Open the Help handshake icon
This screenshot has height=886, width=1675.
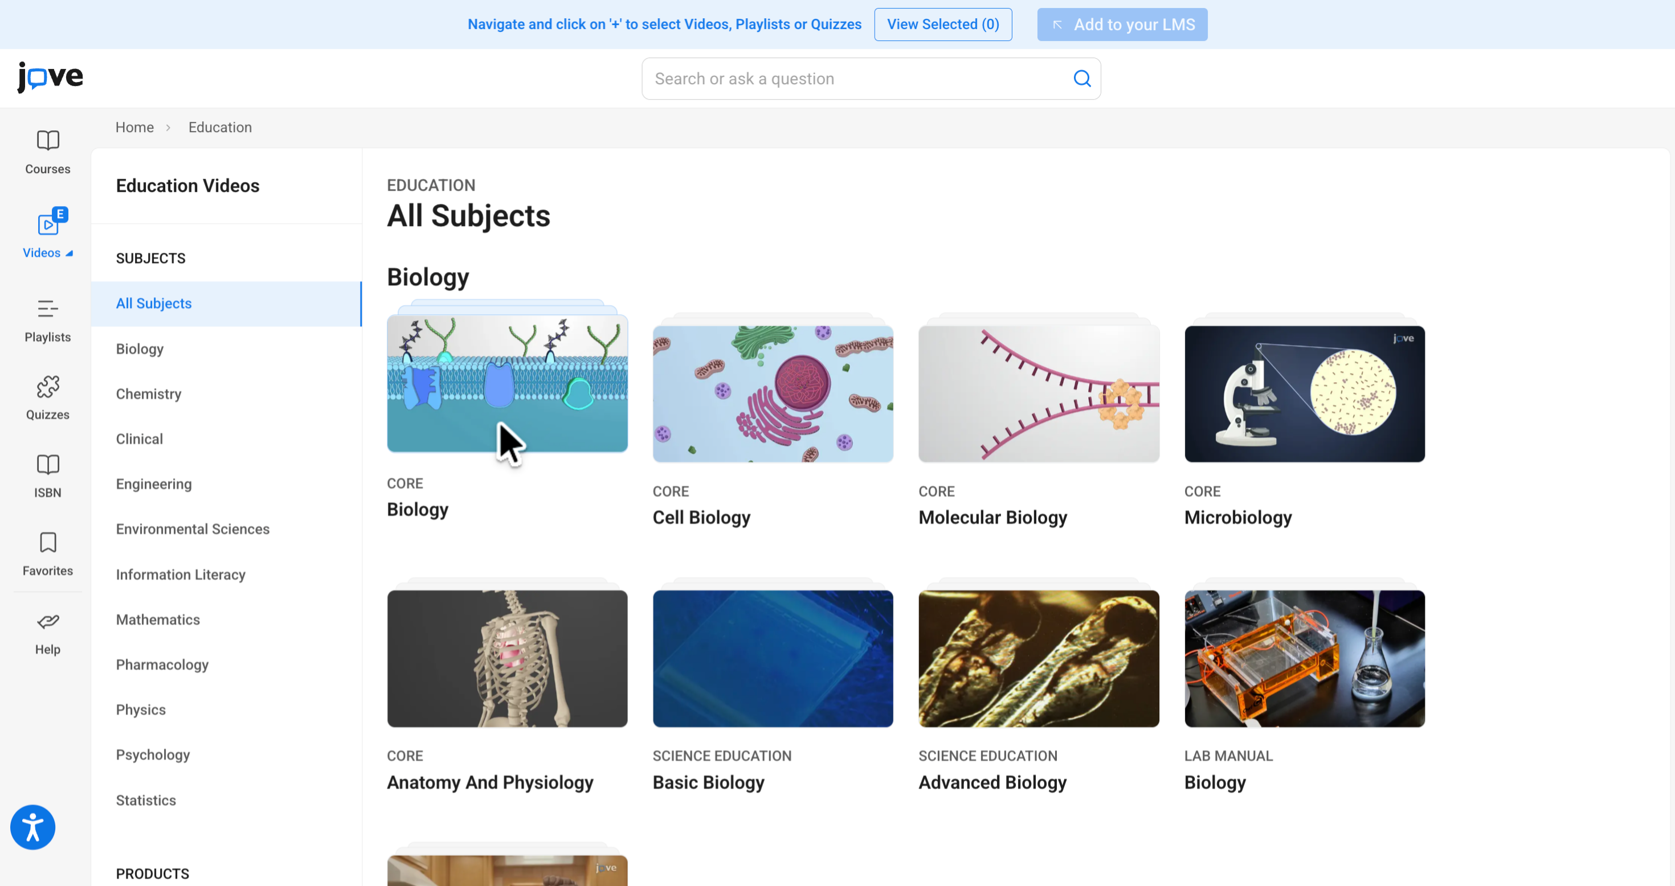[x=47, y=621]
